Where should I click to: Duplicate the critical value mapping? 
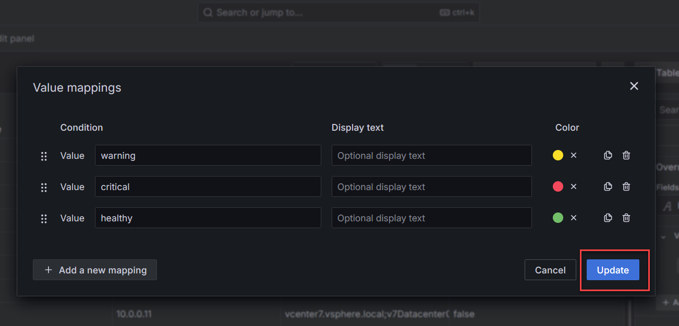(608, 186)
